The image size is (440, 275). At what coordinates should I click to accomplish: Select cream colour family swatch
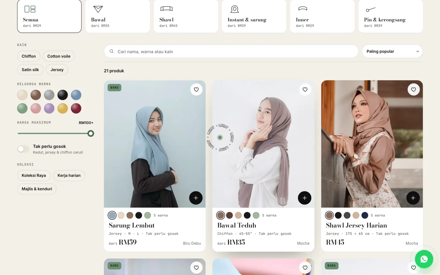tap(22, 95)
